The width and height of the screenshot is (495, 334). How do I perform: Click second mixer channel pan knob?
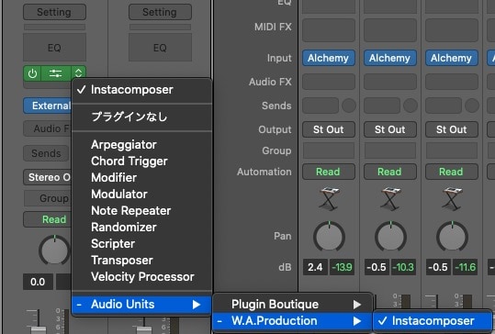(390, 237)
